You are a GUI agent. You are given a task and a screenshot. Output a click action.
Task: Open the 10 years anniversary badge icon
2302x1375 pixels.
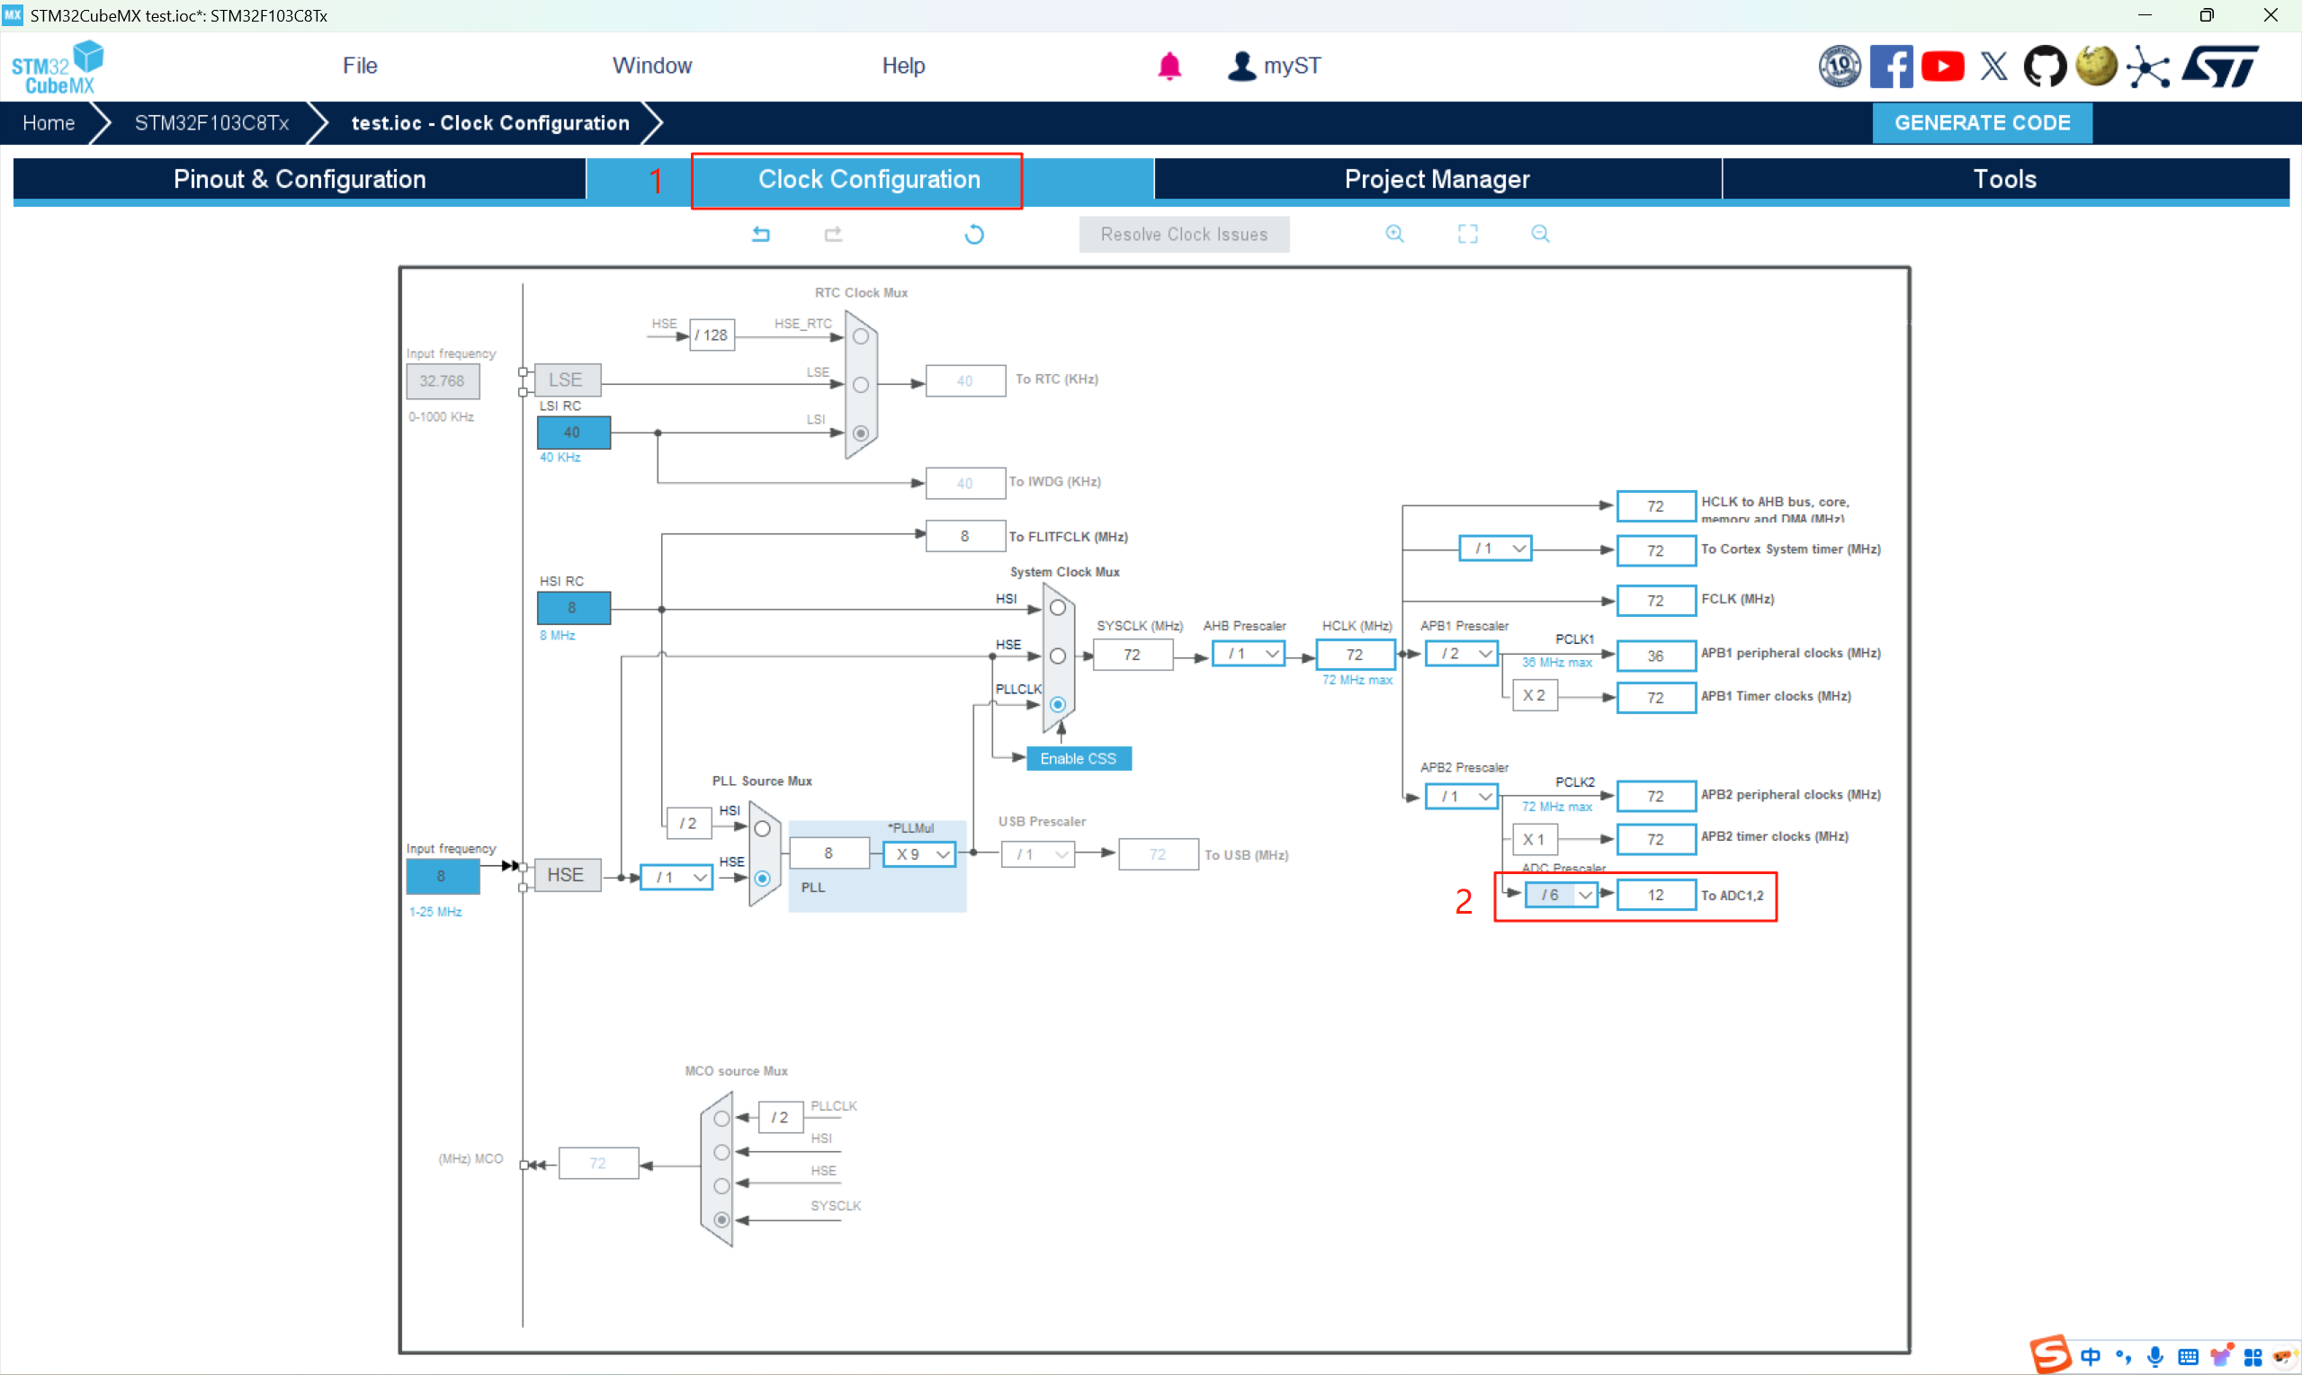(x=1840, y=66)
